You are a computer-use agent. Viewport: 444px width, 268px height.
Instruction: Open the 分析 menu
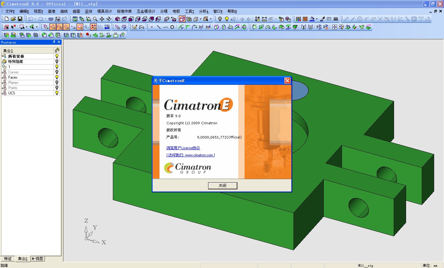click(204, 11)
